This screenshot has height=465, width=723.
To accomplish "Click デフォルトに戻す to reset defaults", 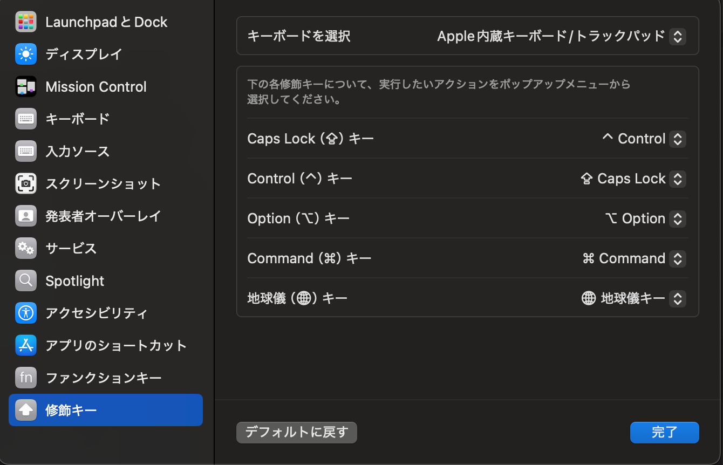I will pyautogui.click(x=296, y=432).
